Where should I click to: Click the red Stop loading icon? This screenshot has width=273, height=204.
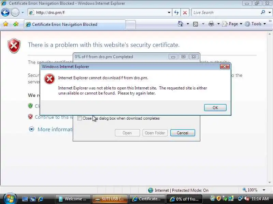point(185,13)
